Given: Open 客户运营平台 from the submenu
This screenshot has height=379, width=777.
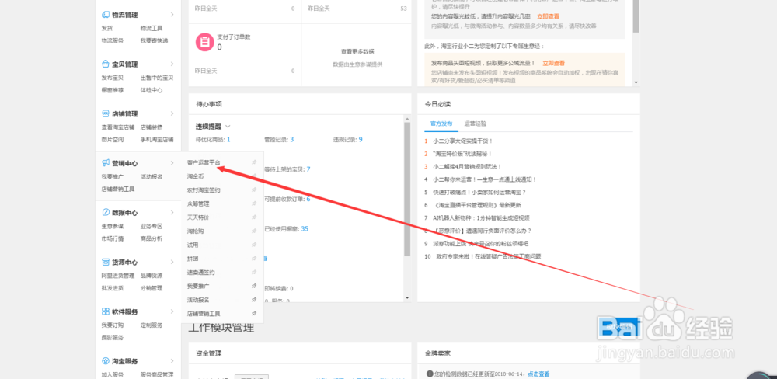Looking at the screenshot, I should (204, 162).
